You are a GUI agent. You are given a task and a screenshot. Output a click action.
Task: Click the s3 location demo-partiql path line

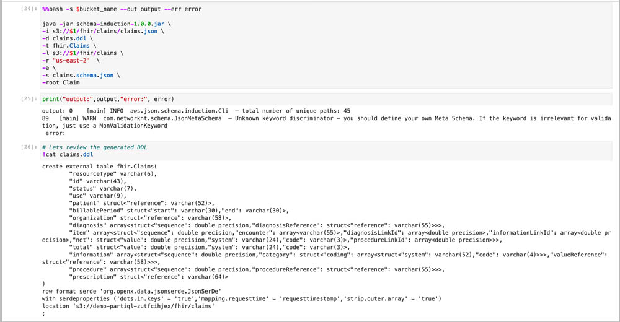[x=128, y=306]
